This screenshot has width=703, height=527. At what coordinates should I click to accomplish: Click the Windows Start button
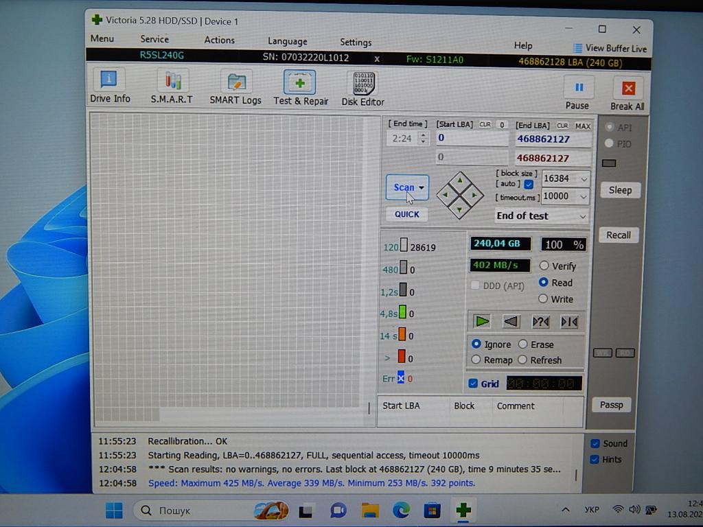(x=114, y=511)
